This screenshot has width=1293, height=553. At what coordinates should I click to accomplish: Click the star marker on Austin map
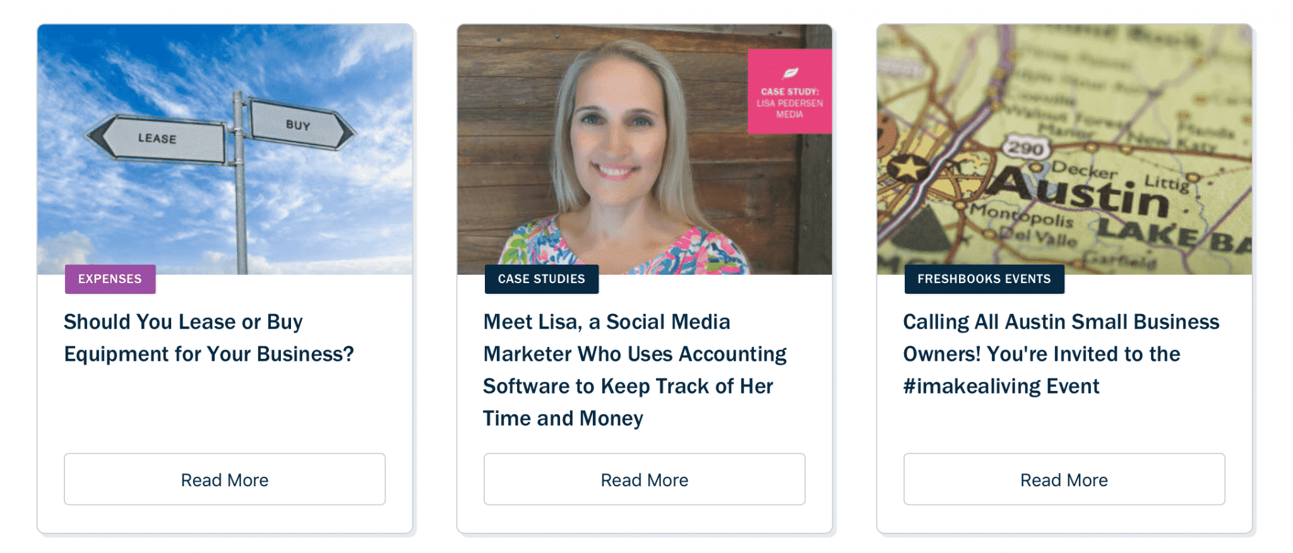(x=907, y=168)
